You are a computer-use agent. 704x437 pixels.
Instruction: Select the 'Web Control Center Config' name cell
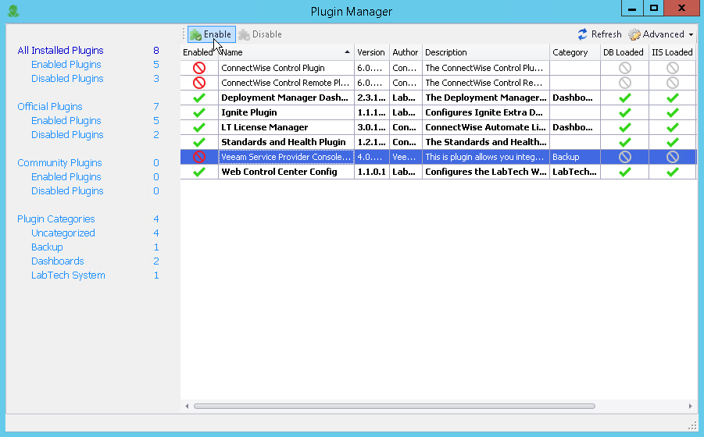[x=286, y=172]
